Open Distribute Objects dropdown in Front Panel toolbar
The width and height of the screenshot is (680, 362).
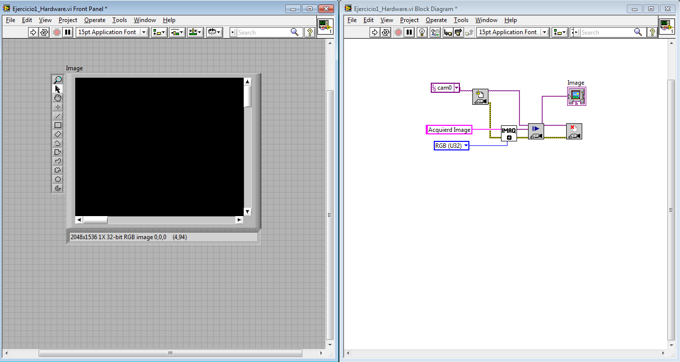177,32
